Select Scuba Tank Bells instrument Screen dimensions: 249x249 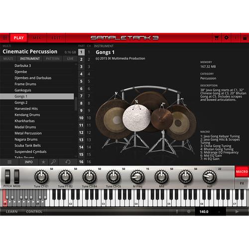pos(37,145)
